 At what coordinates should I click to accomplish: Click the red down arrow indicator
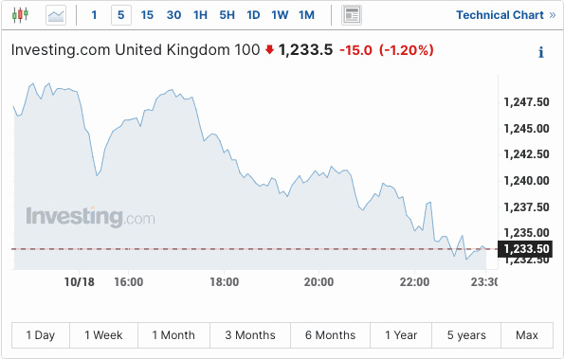269,49
